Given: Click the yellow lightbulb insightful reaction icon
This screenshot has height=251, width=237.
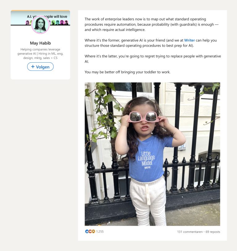Looking at the screenshot, I should (93, 231).
